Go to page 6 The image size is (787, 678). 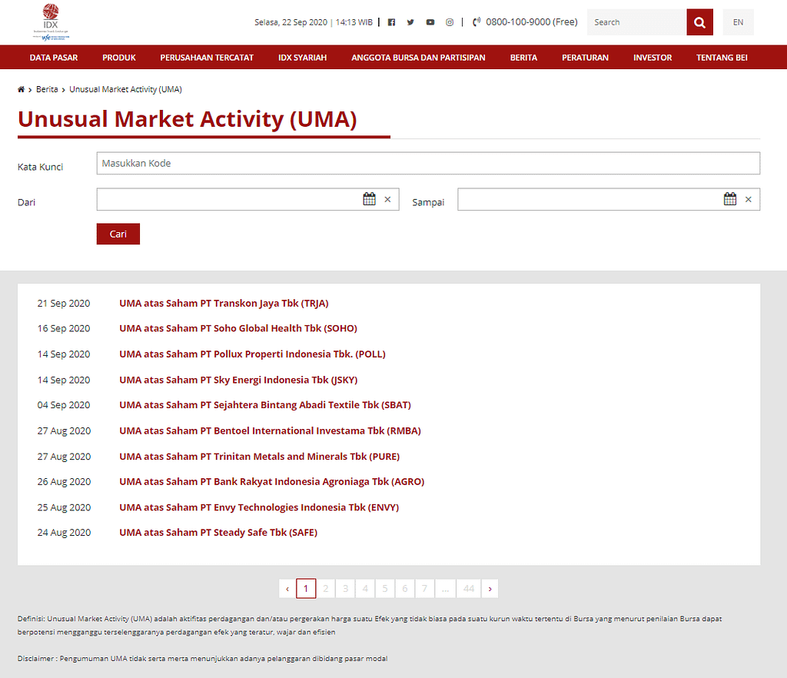click(x=404, y=589)
